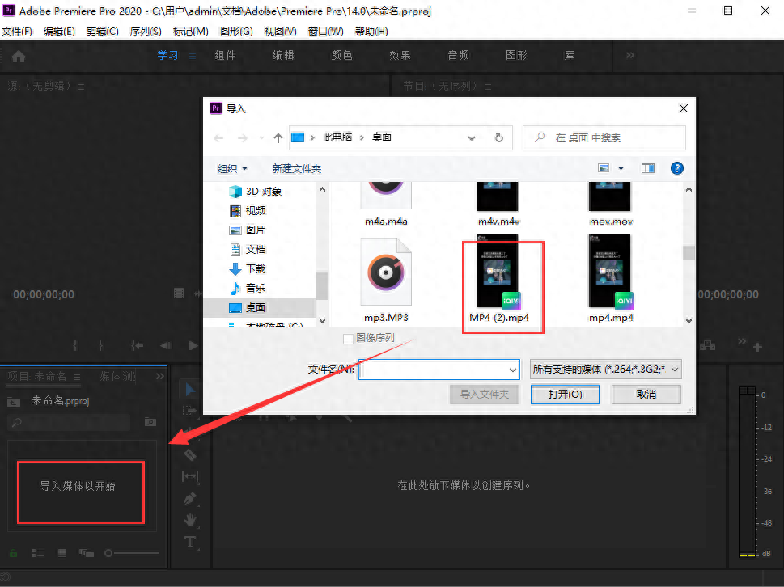Select the Hand tool
This screenshot has width=784, height=587.
coord(190,520)
